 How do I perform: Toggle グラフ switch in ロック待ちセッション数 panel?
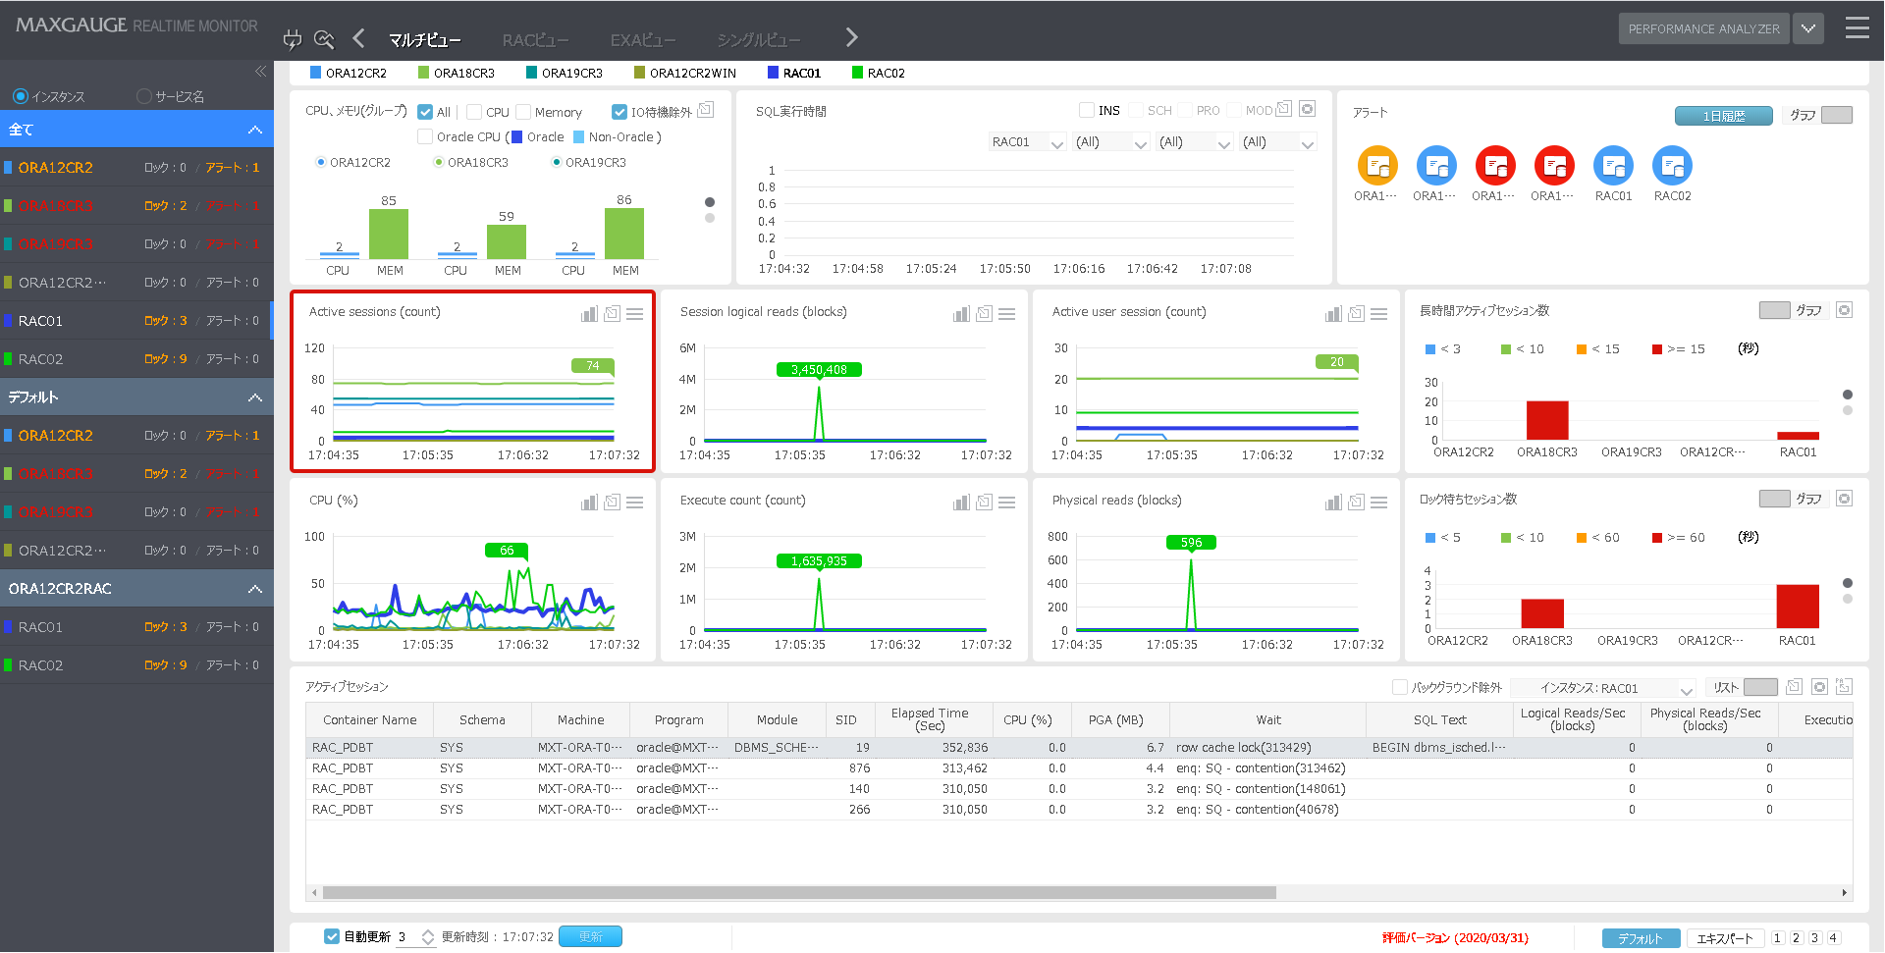(x=1775, y=499)
